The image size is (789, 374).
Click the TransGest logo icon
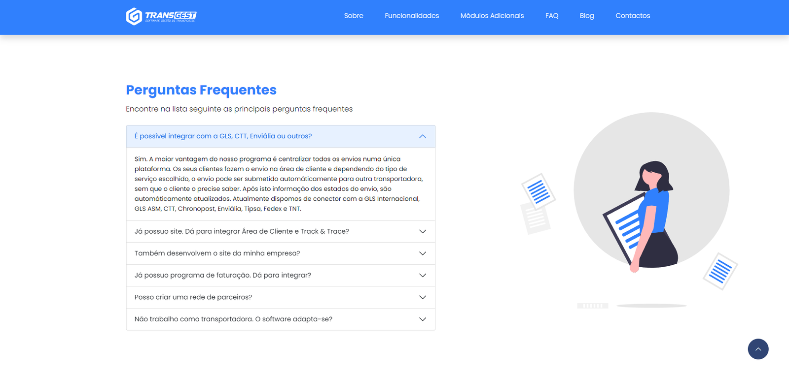pos(134,16)
